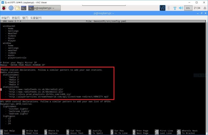Minimize the inner pi@raspberrypi terminal window

pyautogui.click(x=198, y=13)
